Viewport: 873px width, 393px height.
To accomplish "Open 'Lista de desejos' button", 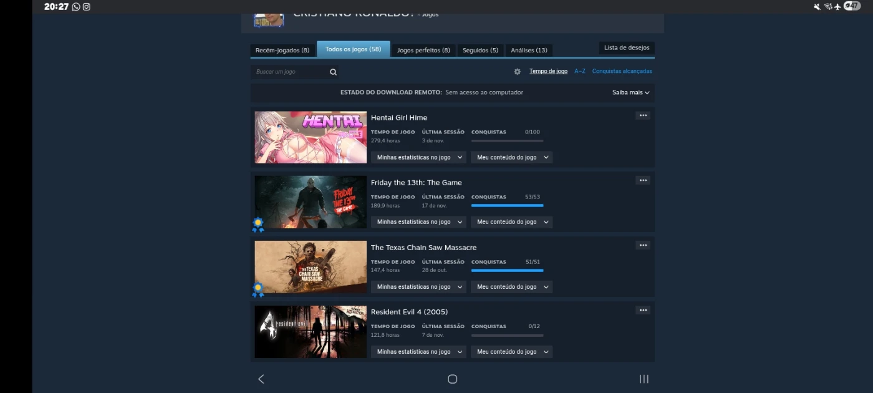I will pyautogui.click(x=627, y=48).
